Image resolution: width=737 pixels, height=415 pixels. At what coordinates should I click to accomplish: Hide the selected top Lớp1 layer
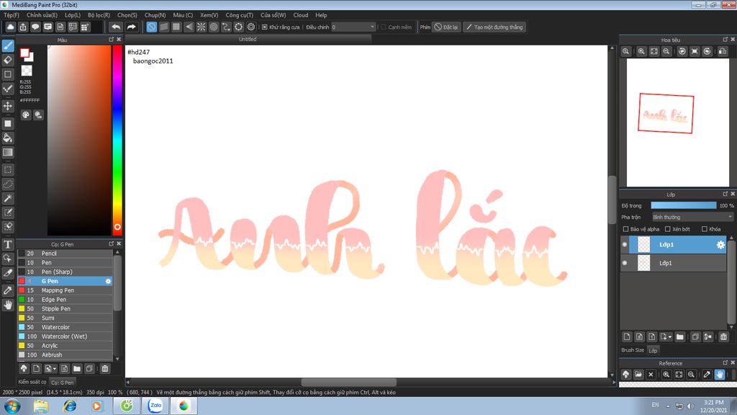point(625,245)
